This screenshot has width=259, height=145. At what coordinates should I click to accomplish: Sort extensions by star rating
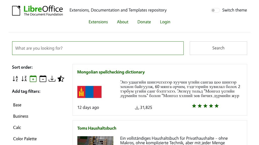(61, 79)
